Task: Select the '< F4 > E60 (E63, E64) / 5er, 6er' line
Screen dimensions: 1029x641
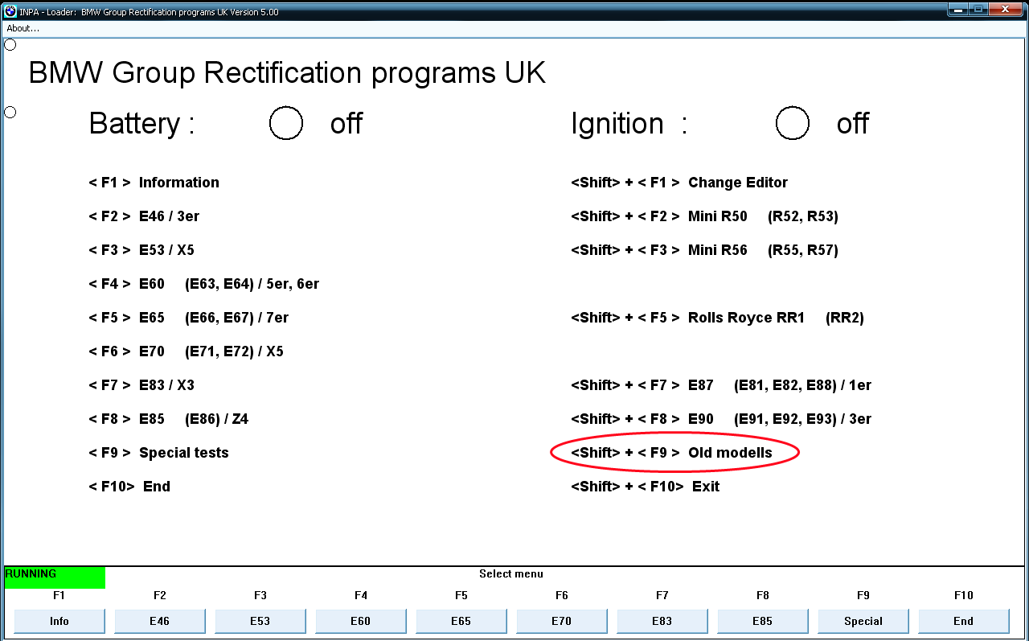Action: coord(204,284)
